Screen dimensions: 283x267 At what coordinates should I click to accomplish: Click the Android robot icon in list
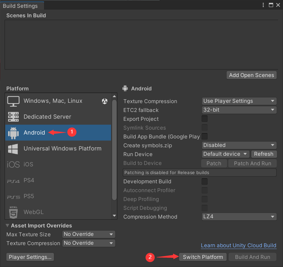click(13, 133)
